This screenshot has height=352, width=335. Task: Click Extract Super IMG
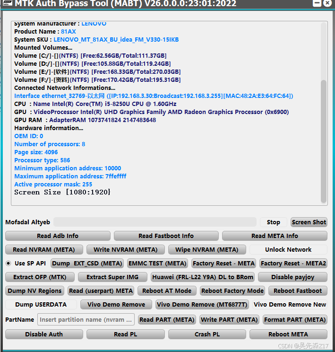112,277
